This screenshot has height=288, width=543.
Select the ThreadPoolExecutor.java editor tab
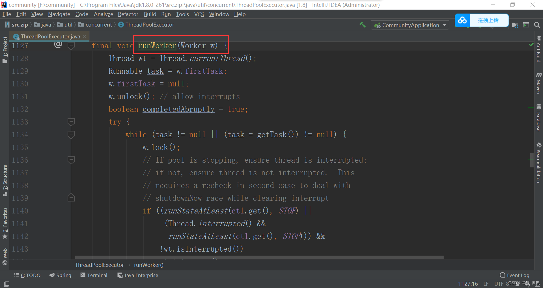(50, 36)
